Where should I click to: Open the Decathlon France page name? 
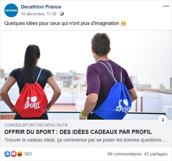[41, 7]
